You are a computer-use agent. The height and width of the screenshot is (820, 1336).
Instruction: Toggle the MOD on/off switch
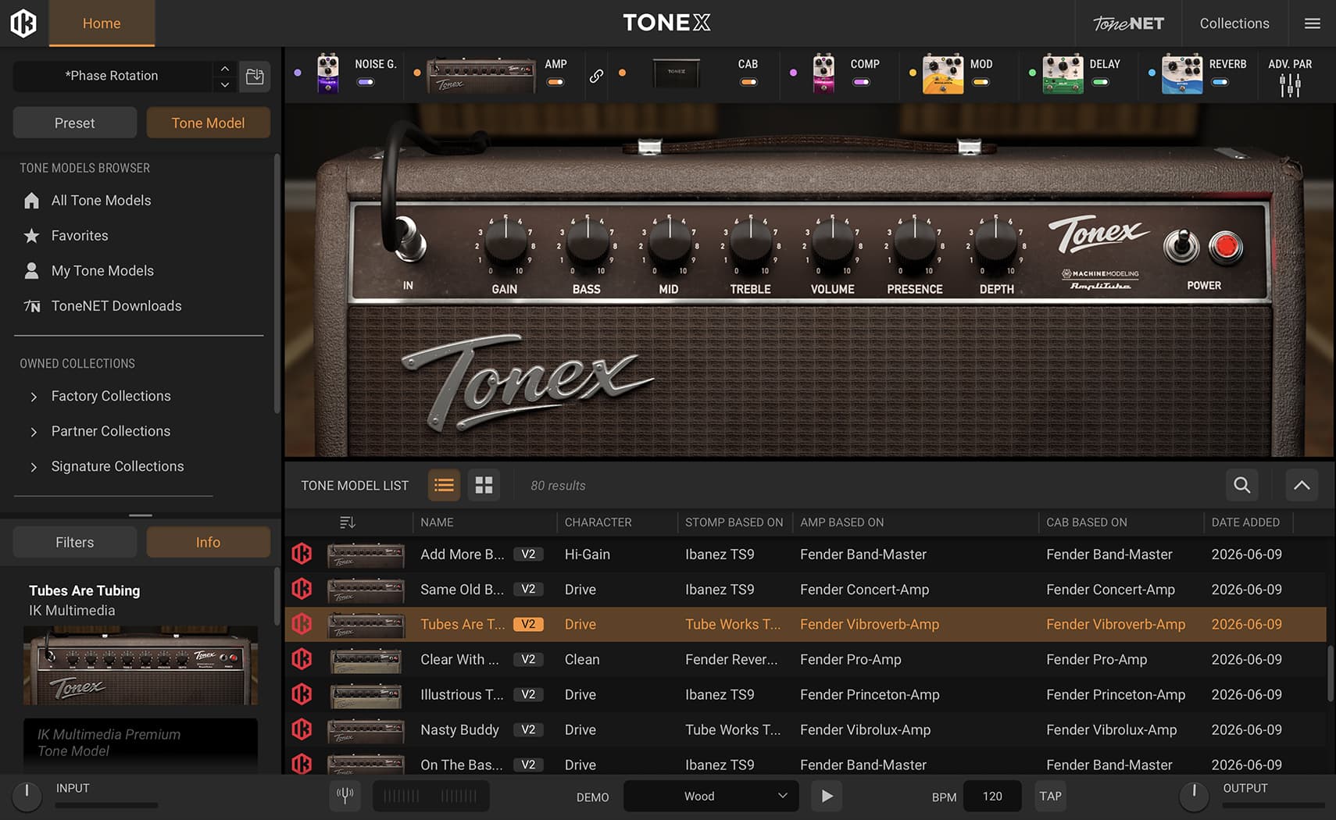pos(981,82)
